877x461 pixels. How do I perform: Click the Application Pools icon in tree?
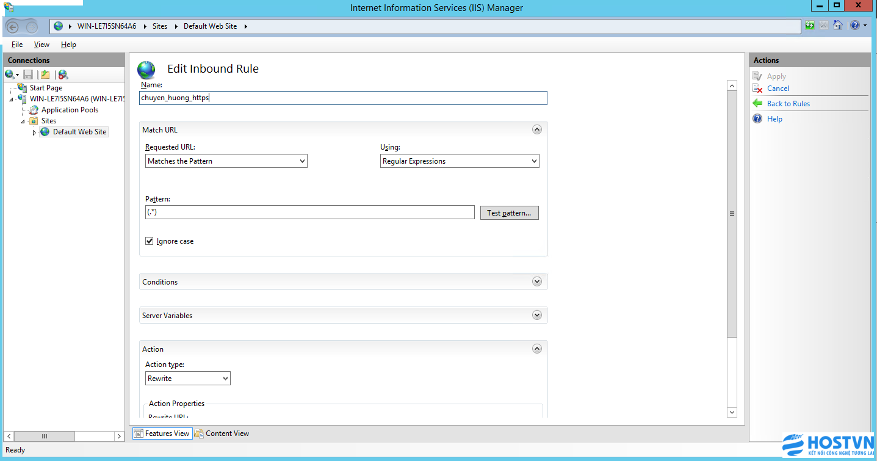(x=34, y=110)
